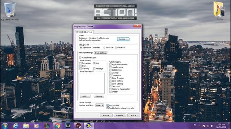Mute Shader category checkbox
The height and width of the screenshot is (129, 231).
point(110,92)
